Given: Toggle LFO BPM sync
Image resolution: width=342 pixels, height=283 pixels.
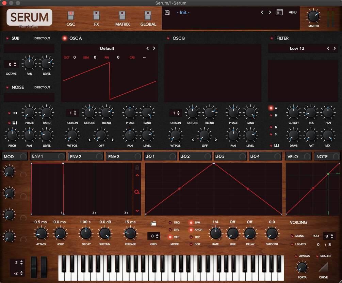Looking at the screenshot, I should coord(191,223).
